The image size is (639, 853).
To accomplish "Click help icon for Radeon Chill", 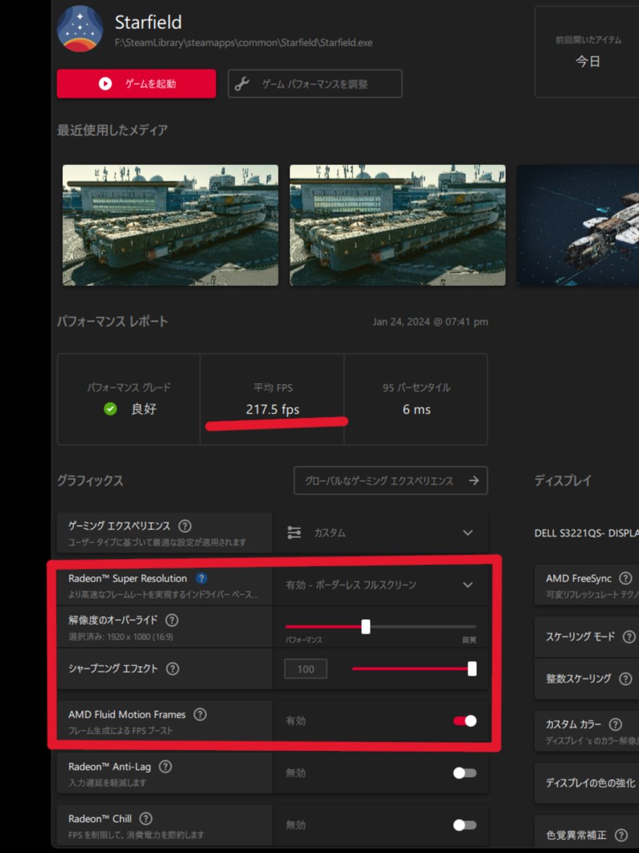I will 145,819.
